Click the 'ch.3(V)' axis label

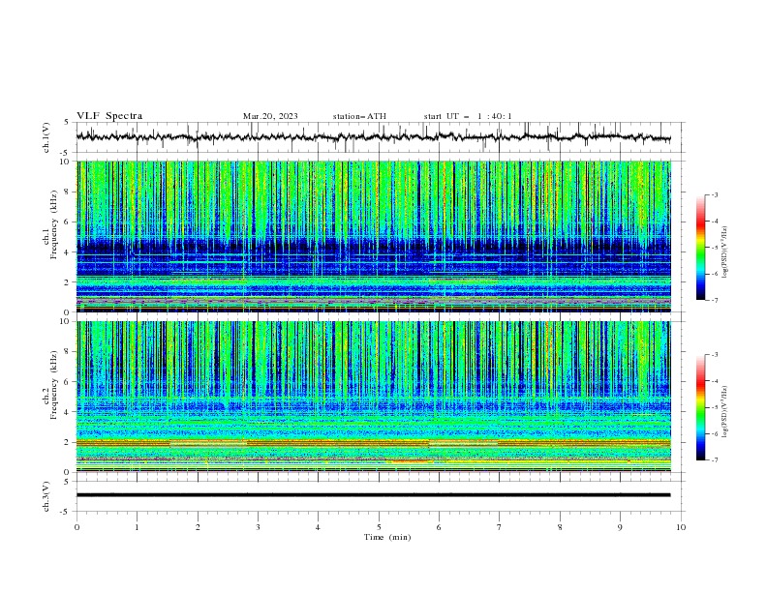pyautogui.click(x=46, y=496)
